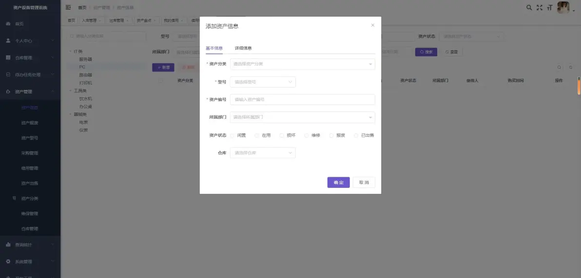Open the 型号 dropdown in dialog
Viewport: 581px width, 278px height.
pos(263,82)
